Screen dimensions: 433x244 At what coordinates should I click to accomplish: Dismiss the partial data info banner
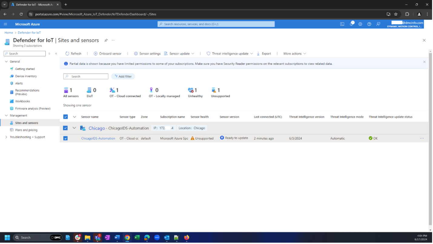point(424,62)
